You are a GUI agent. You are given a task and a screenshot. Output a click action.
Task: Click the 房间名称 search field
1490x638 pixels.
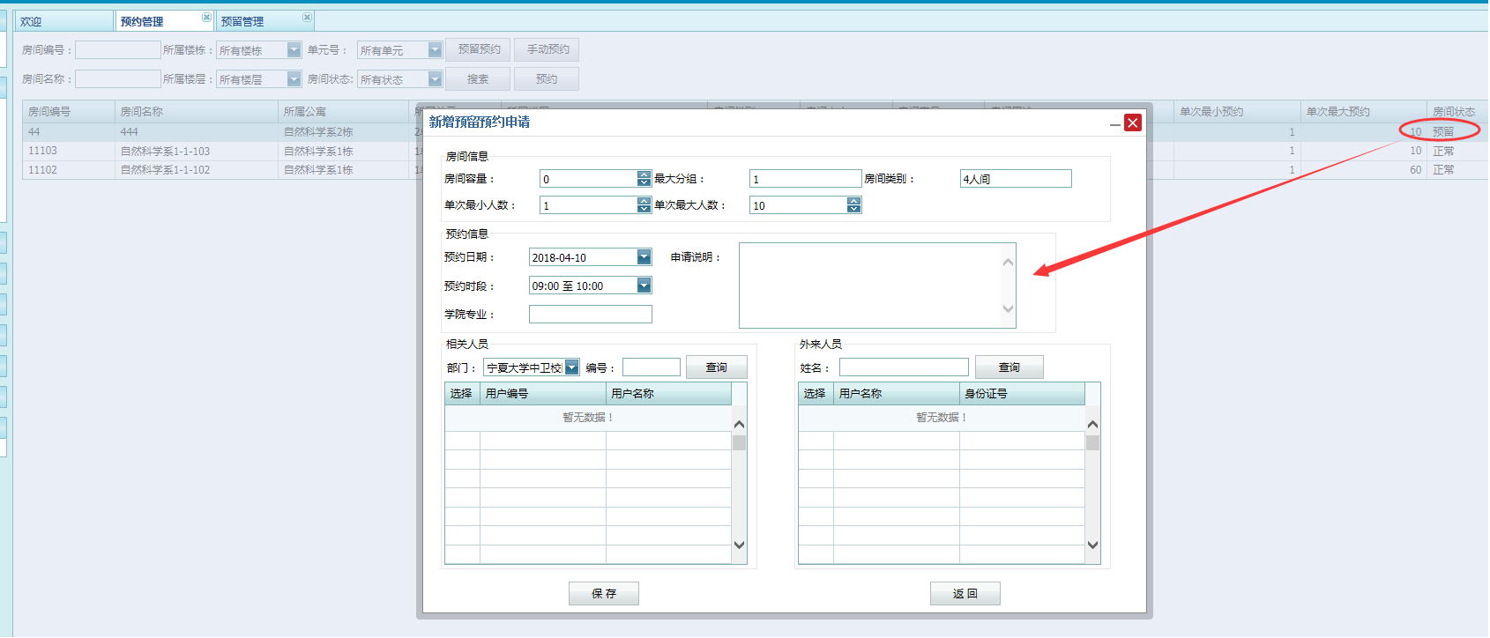coord(118,79)
